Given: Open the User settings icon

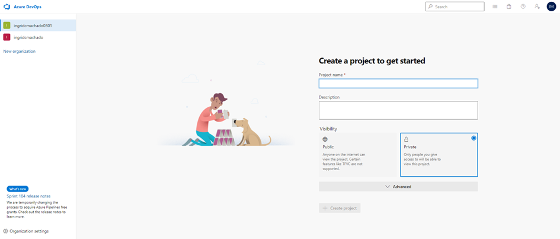Looking at the screenshot, I should [537, 7].
